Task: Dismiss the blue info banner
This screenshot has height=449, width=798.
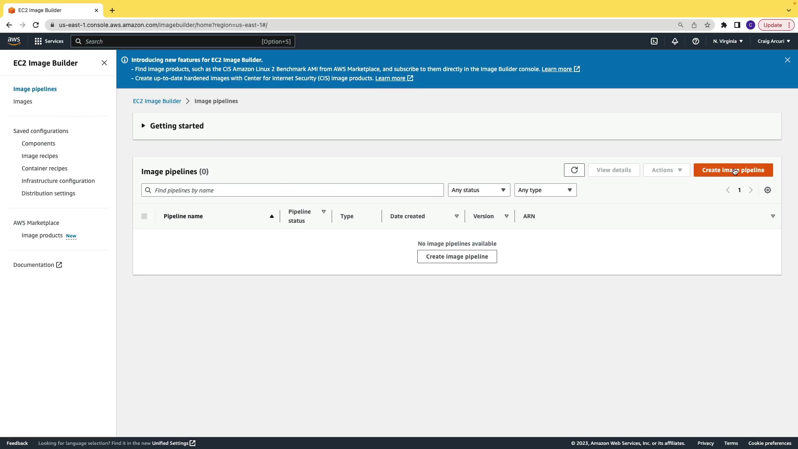Action: (x=787, y=60)
